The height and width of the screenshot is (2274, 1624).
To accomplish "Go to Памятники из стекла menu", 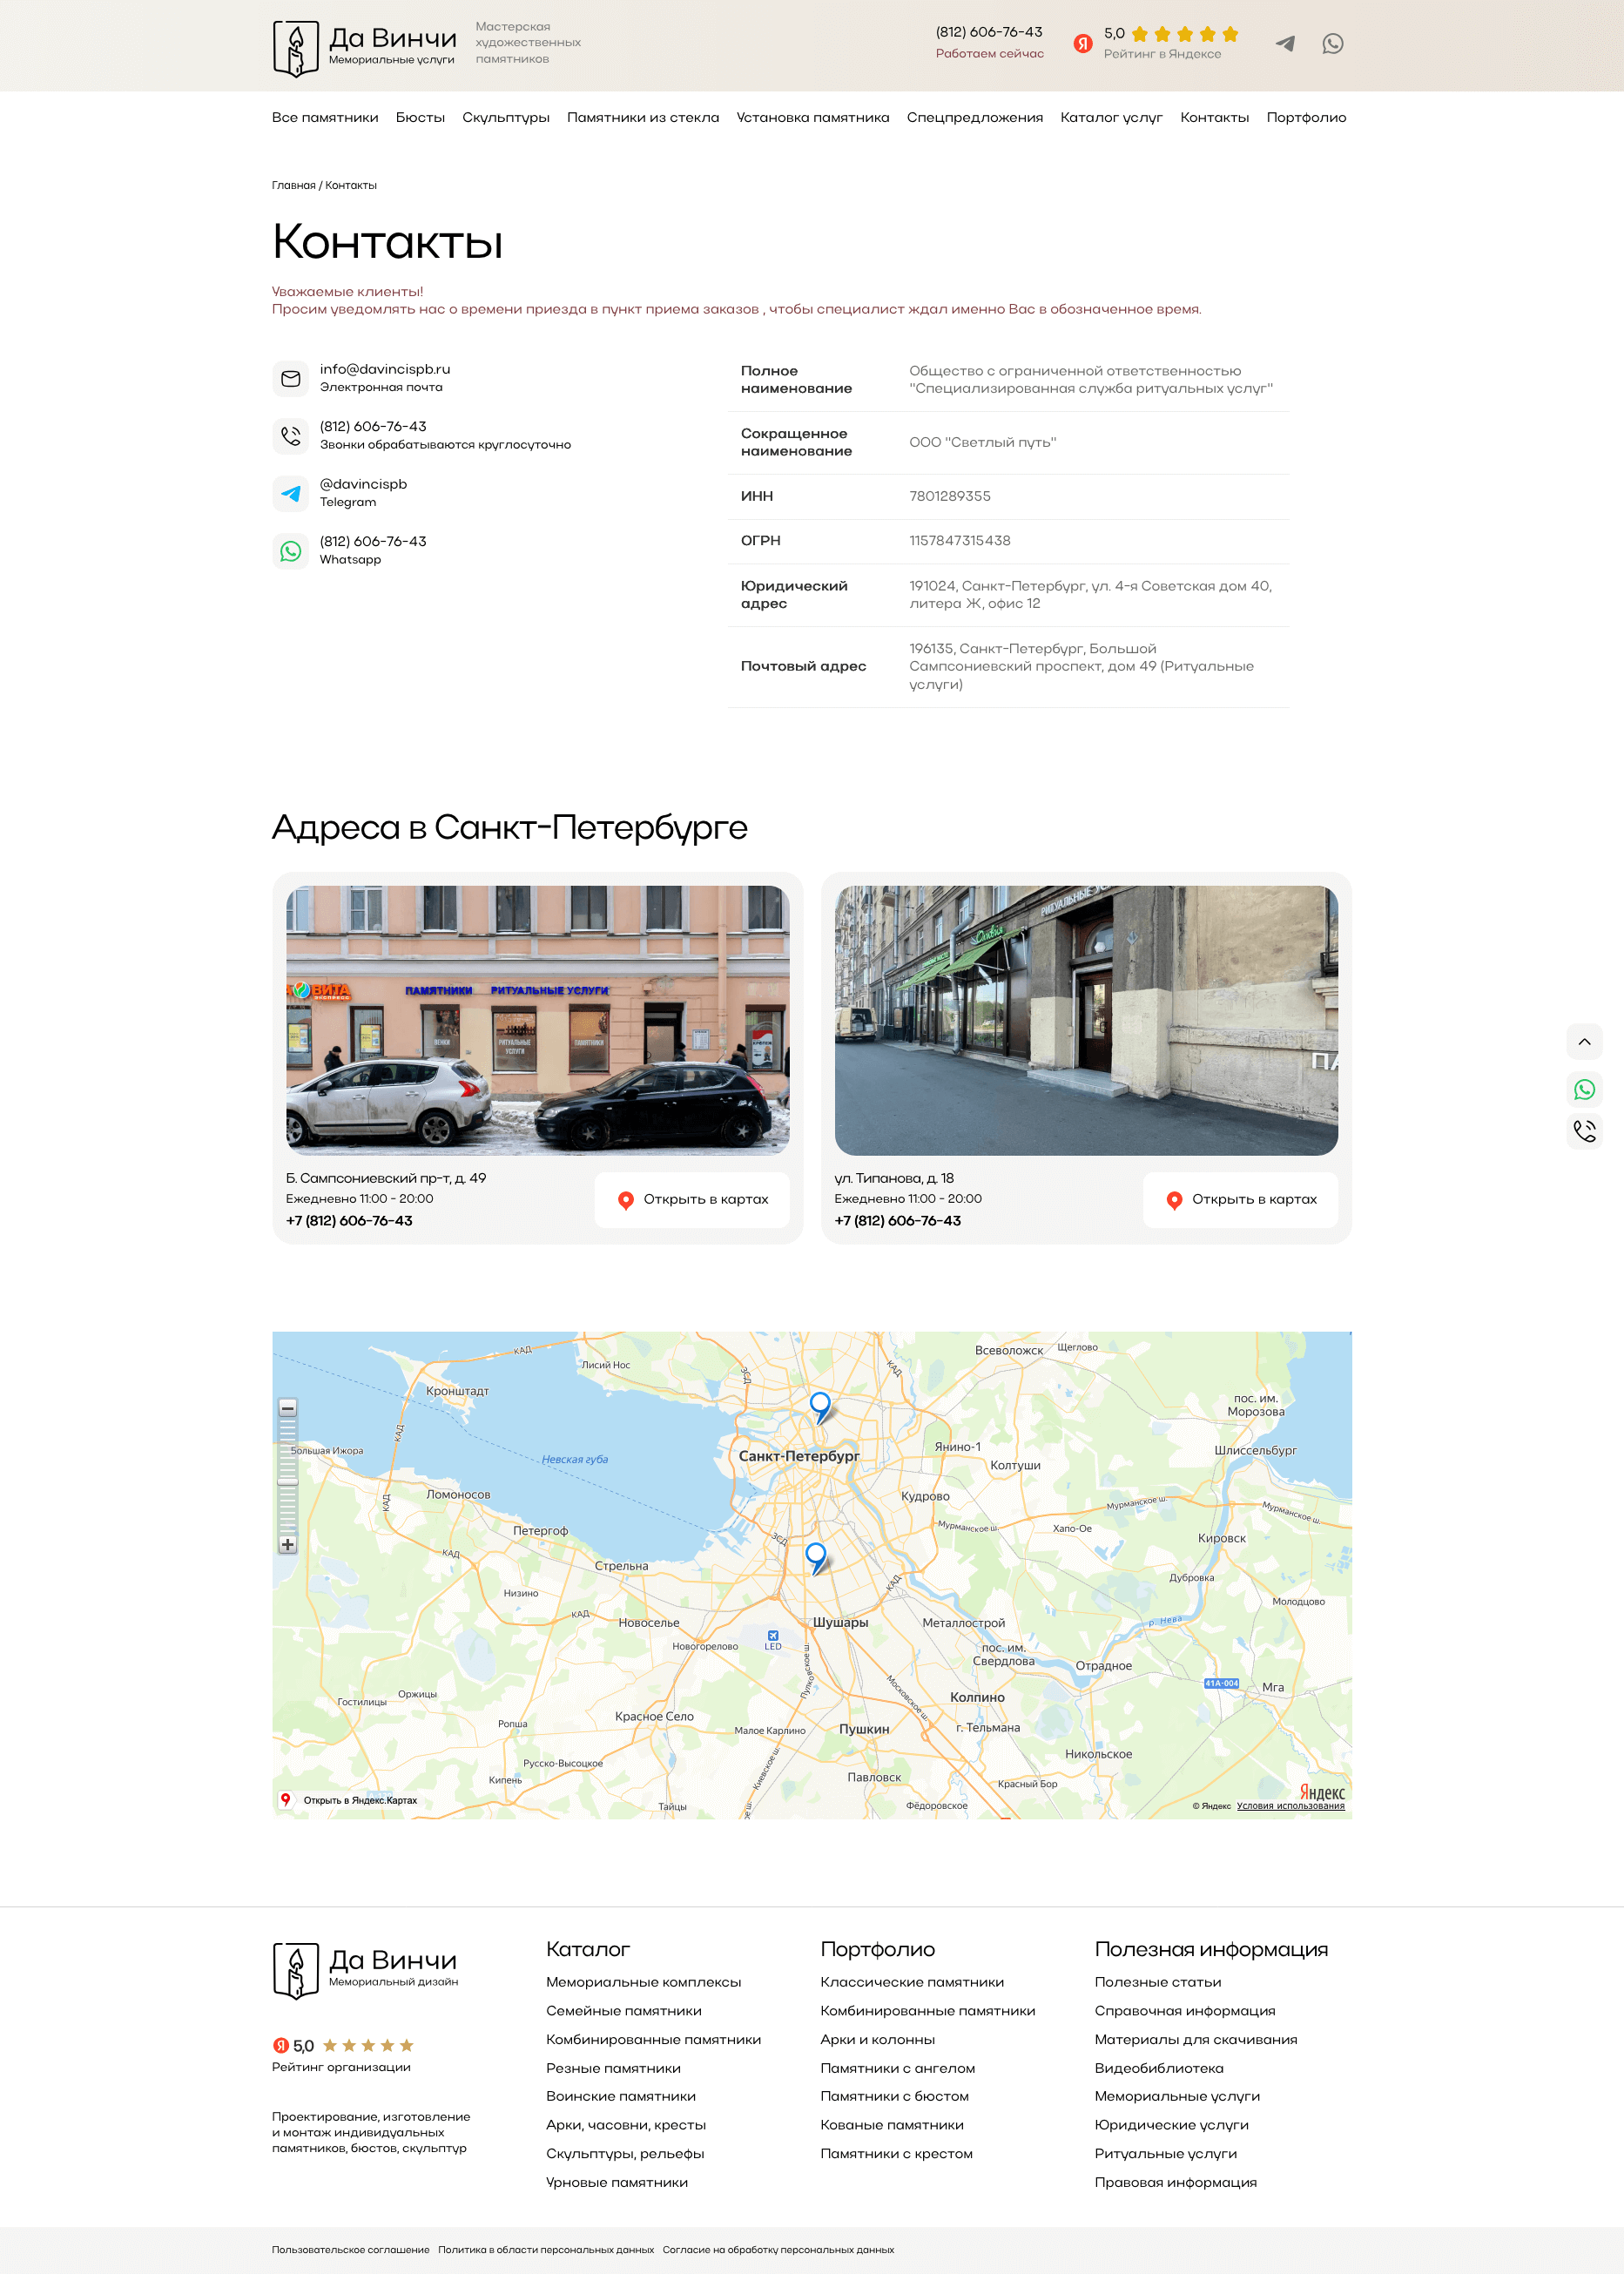I will [x=643, y=118].
